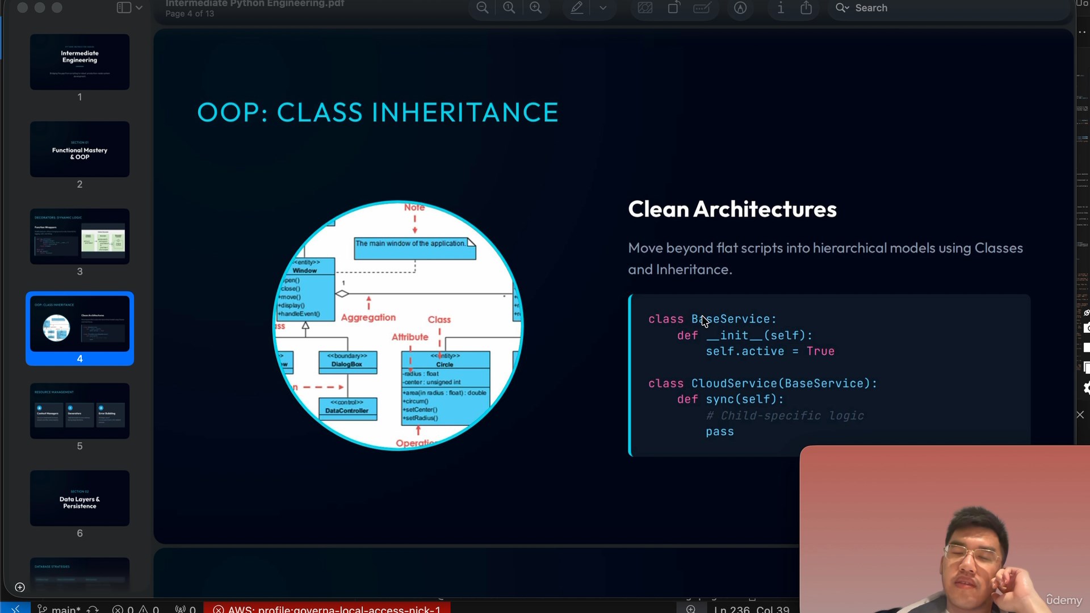
Task: Click the 'Move beyond flat scripts' description text
Action: [x=825, y=258]
